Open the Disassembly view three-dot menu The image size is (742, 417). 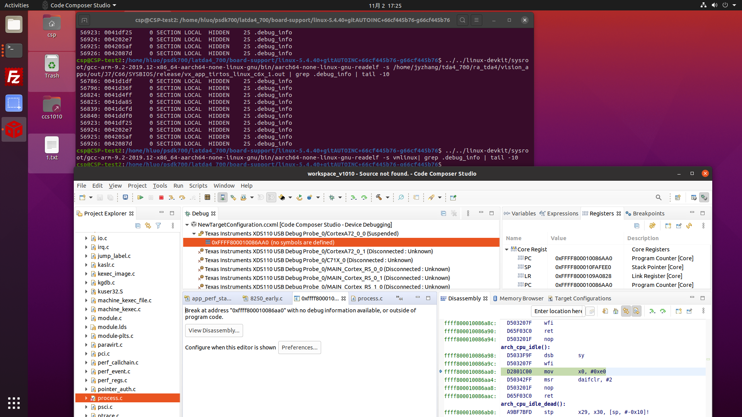[x=703, y=311]
